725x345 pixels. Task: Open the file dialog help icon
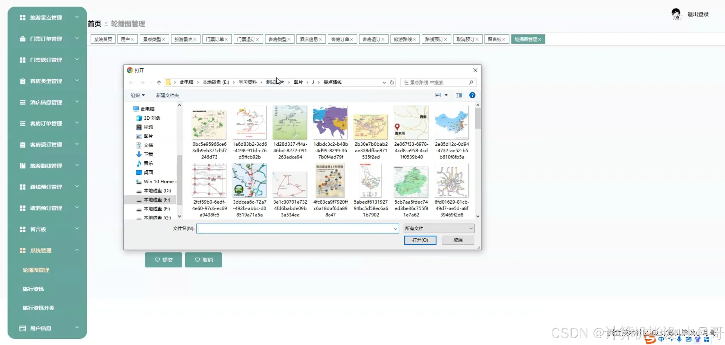[472, 95]
